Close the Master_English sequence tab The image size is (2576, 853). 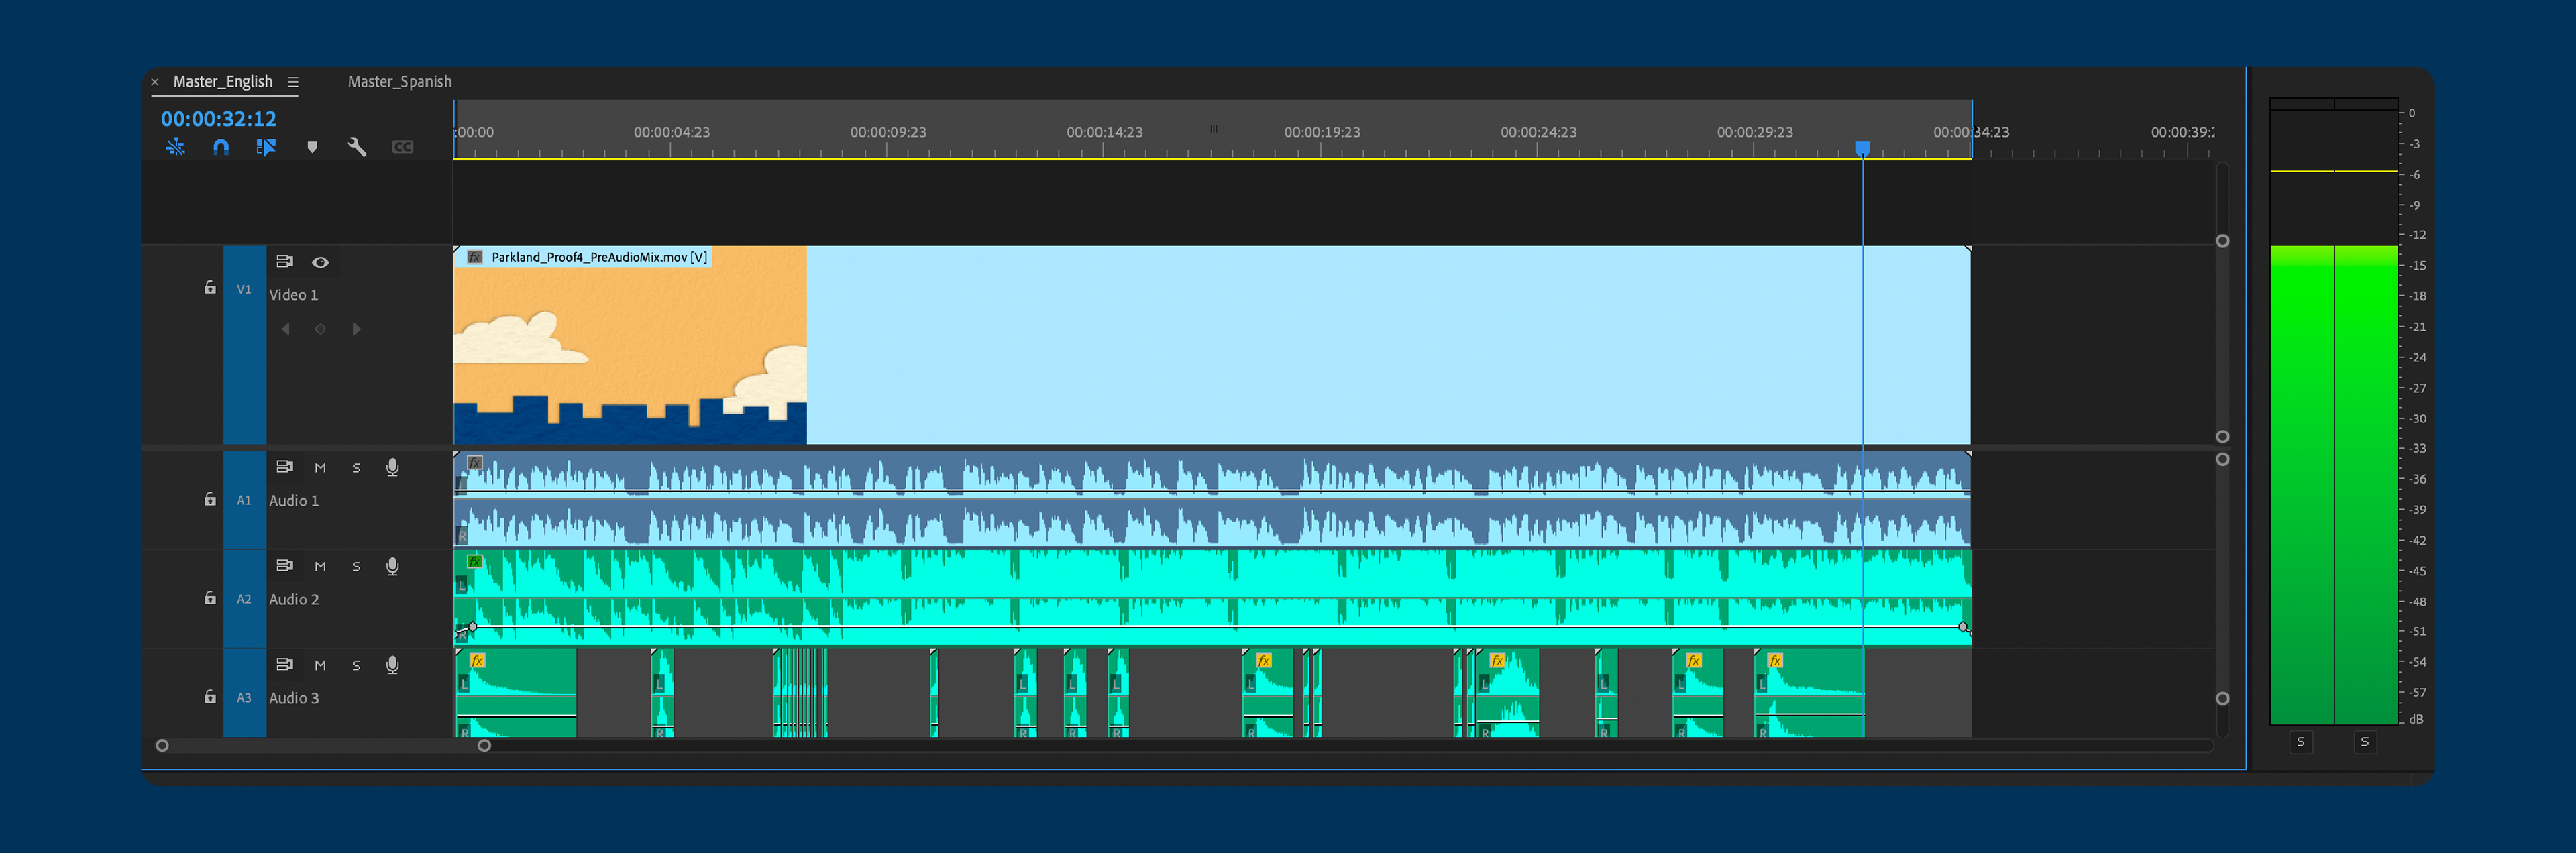(155, 83)
